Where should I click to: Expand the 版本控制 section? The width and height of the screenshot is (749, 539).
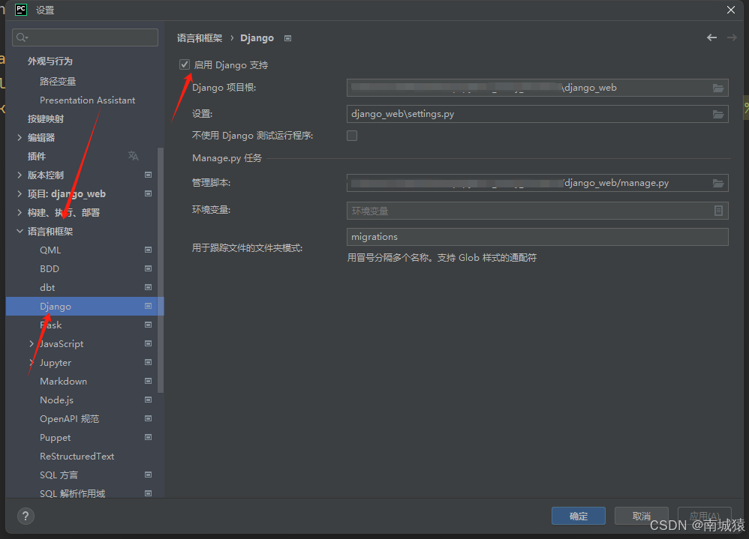[x=20, y=175]
